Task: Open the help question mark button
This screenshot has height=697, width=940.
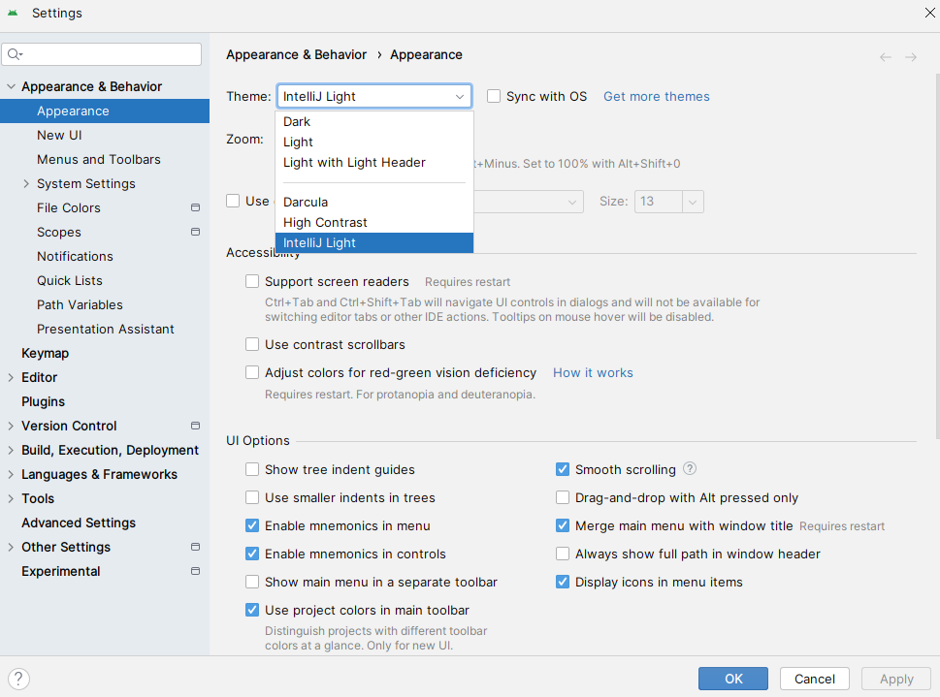Action: point(18,679)
